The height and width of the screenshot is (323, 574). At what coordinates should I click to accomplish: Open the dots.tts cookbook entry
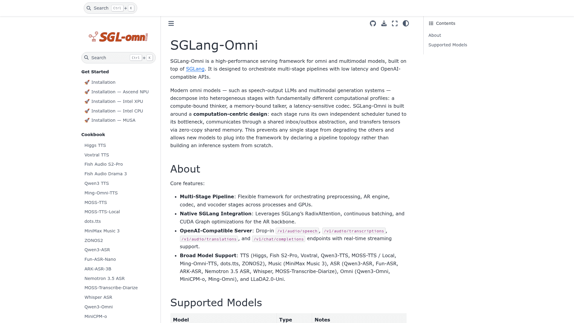click(93, 221)
